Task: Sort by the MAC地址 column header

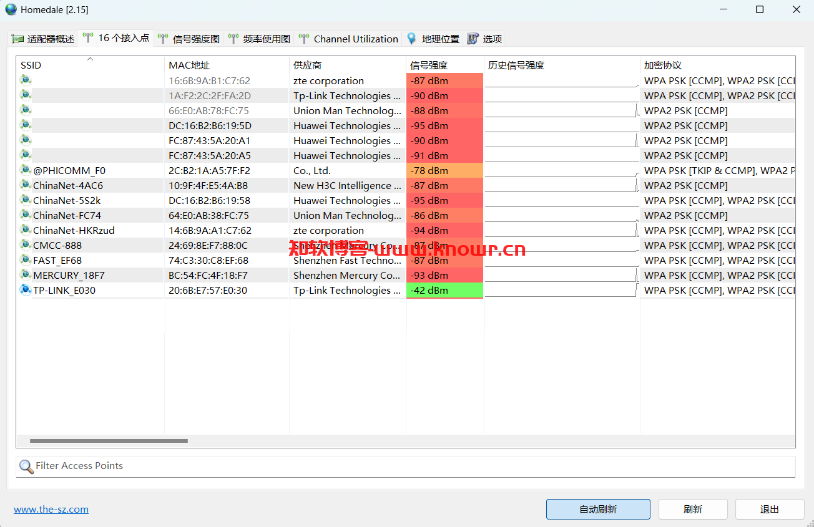Action: tap(227, 65)
